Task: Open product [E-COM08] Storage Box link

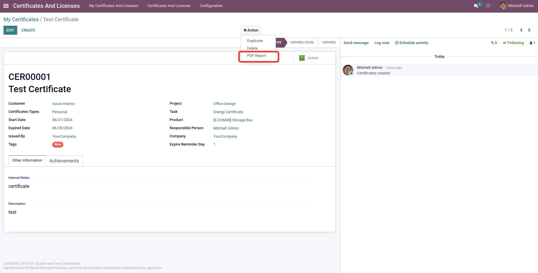Action: (x=233, y=120)
